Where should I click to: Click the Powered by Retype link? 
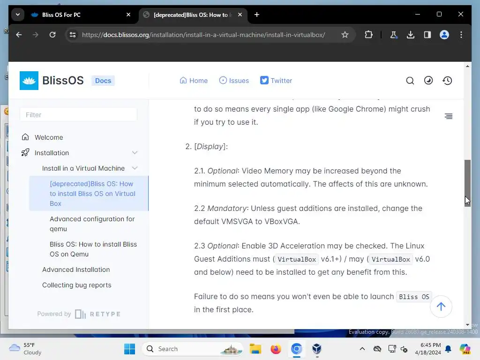coord(79,314)
